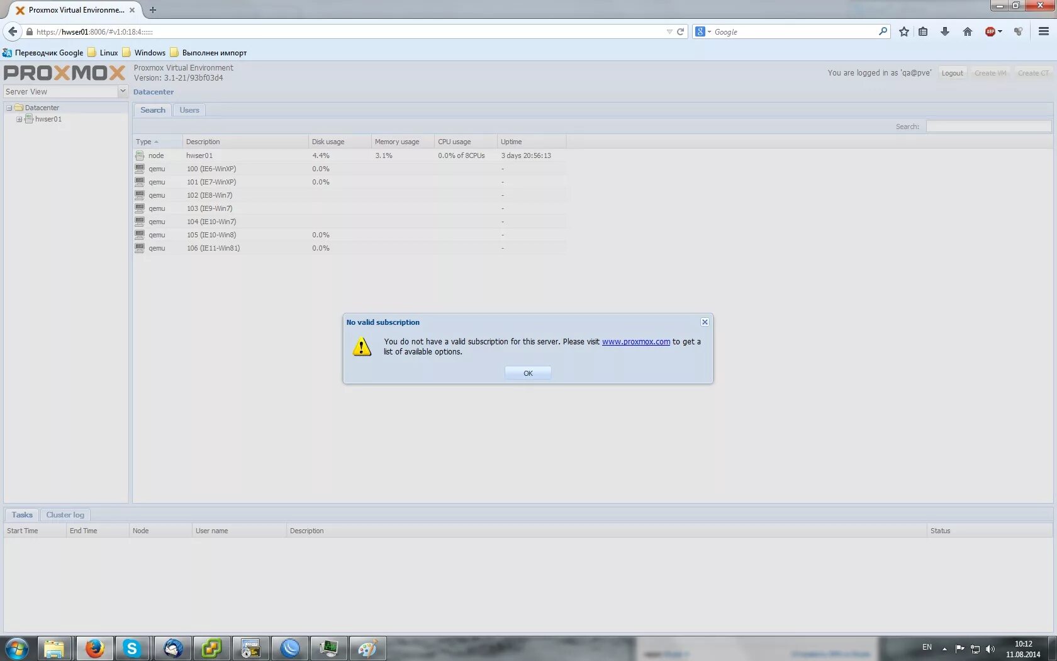The height and width of the screenshot is (661, 1057).
Task: Expand the hwser01 tree node
Action: coord(19,119)
